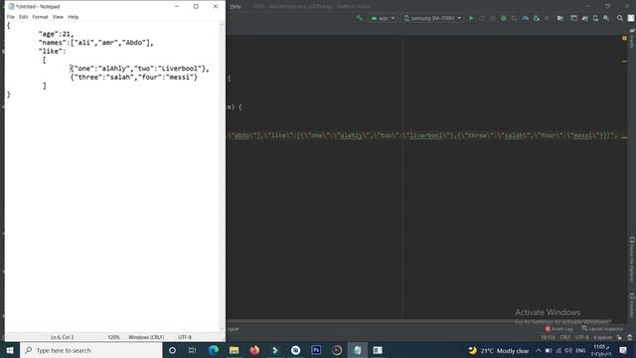Viewport: 636px width, 358px height.
Task: Click the "liverbool" word in code string
Action: coord(425,135)
